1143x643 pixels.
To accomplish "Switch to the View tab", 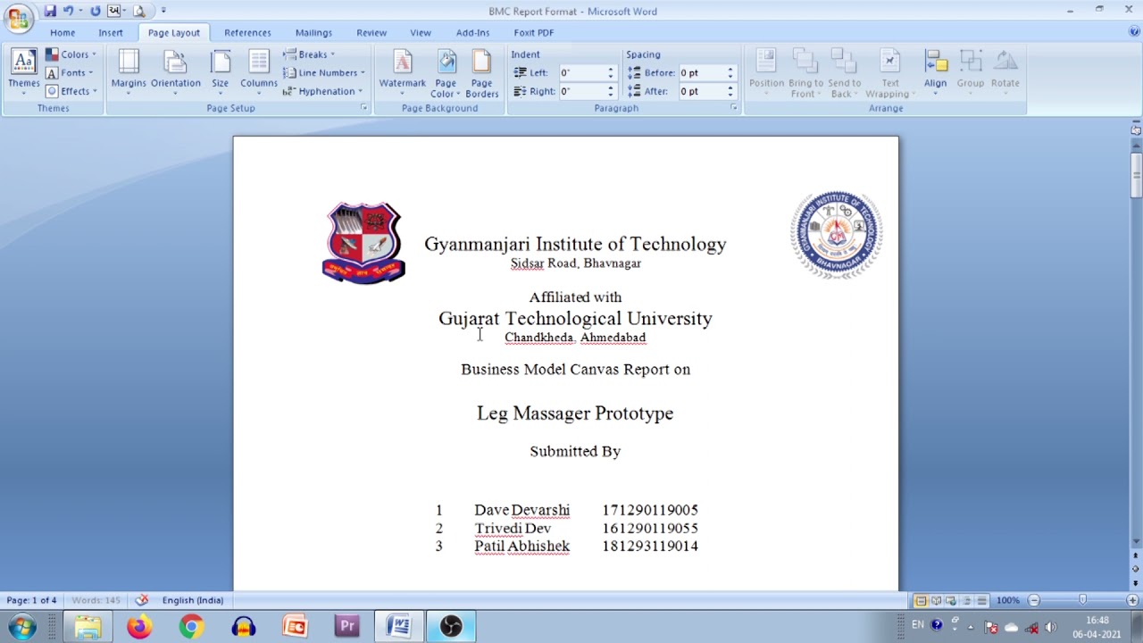I will click(421, 32).
